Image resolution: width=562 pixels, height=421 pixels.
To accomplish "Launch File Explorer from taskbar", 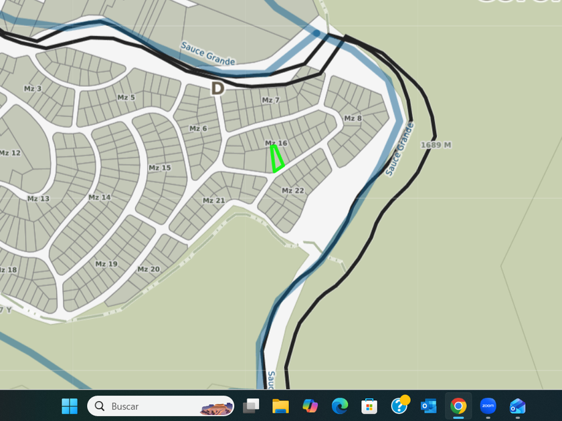I will pyautogui.click(x=280, y=406).
